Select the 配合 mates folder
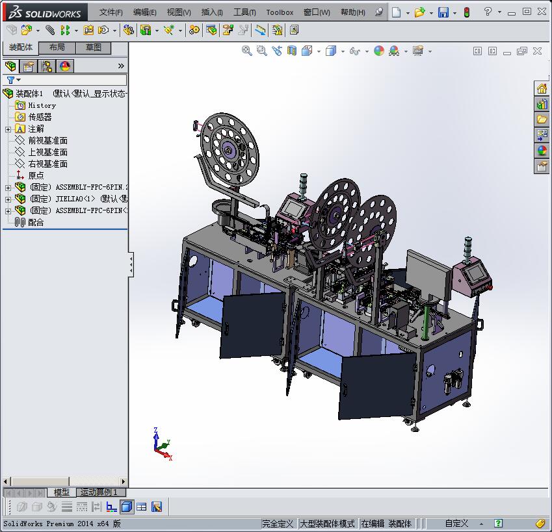Image resolution: width=552 pixels, height=532 pixels. 36,222
